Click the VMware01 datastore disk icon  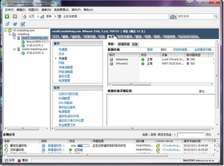point(112,64)
